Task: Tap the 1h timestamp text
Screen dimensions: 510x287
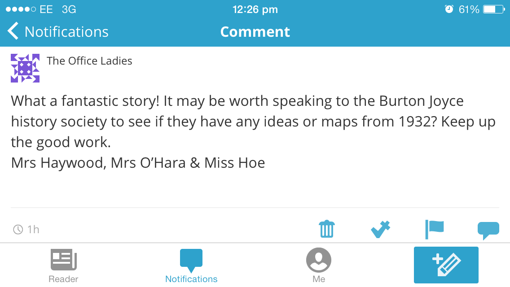Action: pyautogui.click(x=34, y=230)
